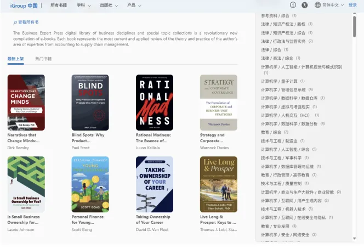Click author name Juuso Kalliala
Screen dimensions: 364x248
147,148
